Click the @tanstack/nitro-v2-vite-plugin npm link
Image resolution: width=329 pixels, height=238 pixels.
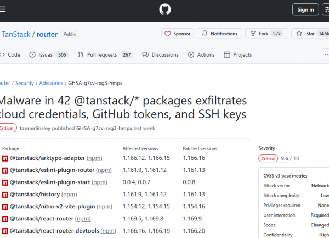(x=104, y=207)
